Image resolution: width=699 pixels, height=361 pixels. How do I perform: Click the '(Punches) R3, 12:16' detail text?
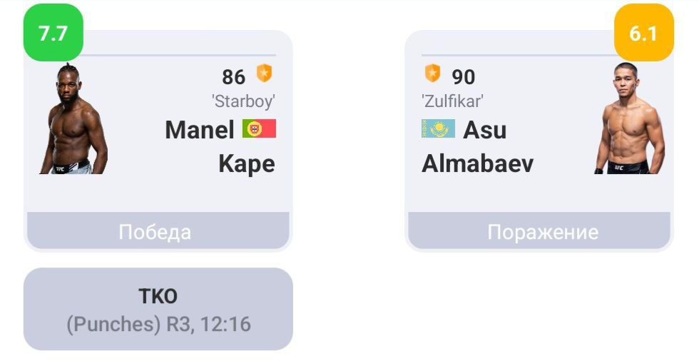(x=158, y=325)
